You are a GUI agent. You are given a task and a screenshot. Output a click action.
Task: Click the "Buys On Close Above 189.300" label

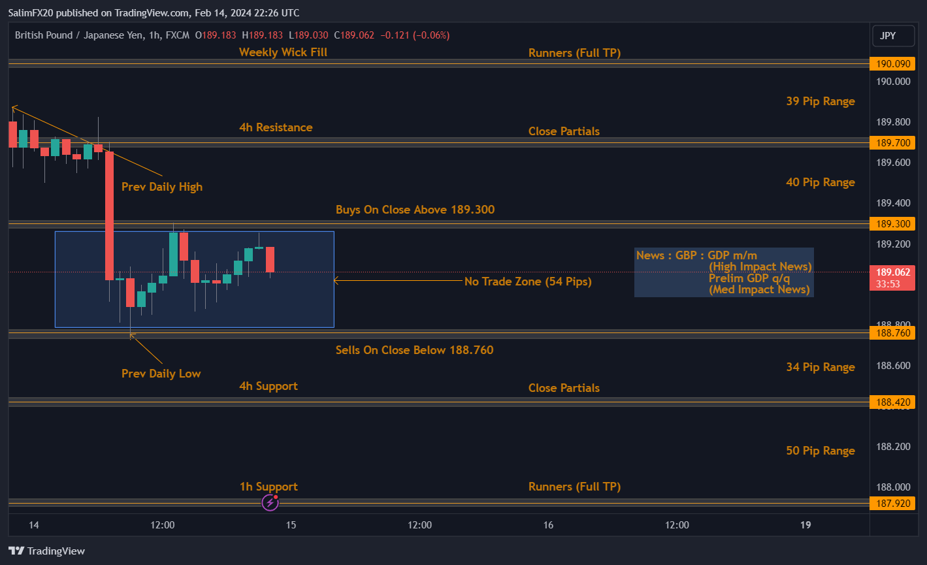[415, 210]
